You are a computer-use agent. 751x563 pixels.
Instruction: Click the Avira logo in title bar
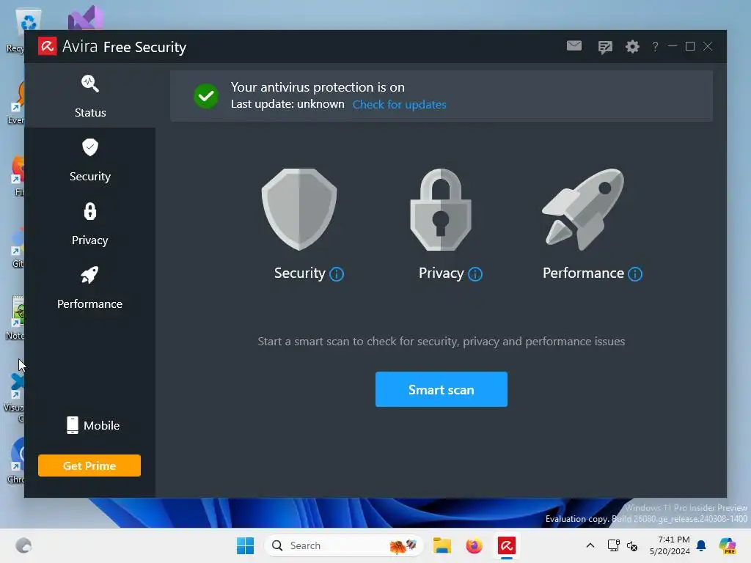pyautogui.click(x=48, y=46)
